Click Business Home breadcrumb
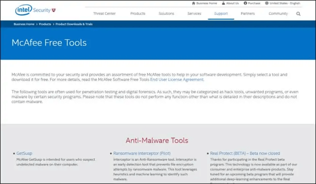The height and width of the screenshot is (184, 316). pos(24,24)
